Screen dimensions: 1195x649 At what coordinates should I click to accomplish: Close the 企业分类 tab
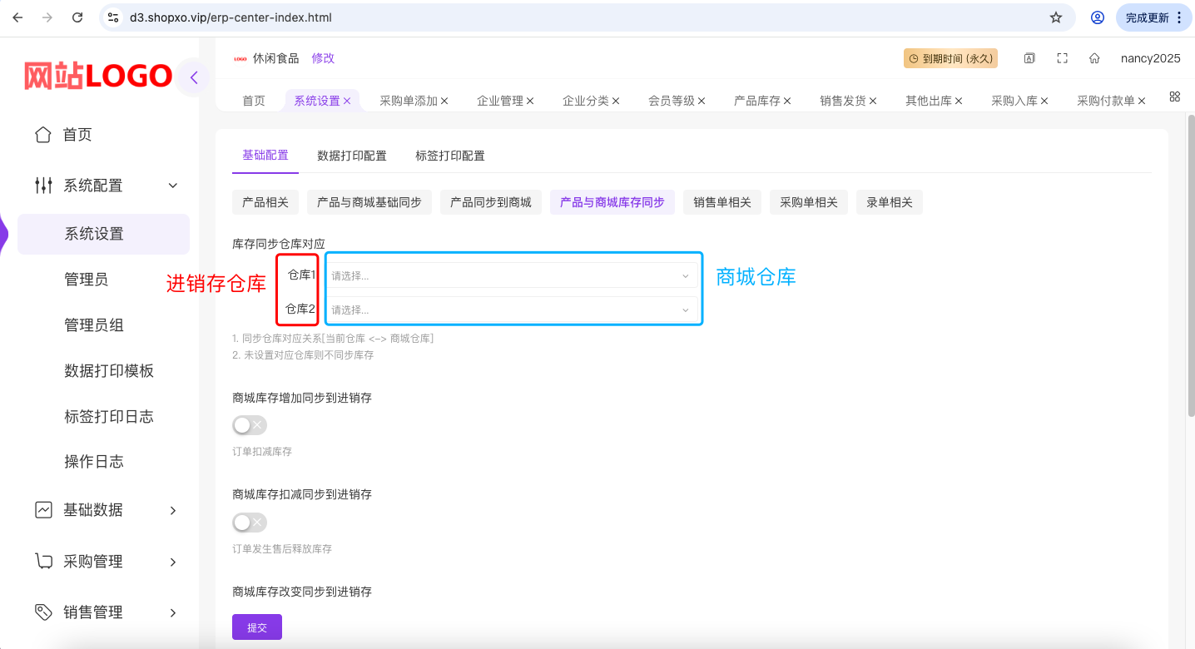pyautogui.click(x=616, y=101)
